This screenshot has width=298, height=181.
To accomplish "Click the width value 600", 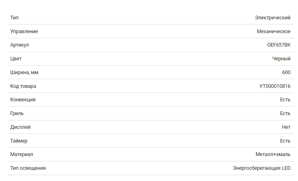I will pos(286,72).
